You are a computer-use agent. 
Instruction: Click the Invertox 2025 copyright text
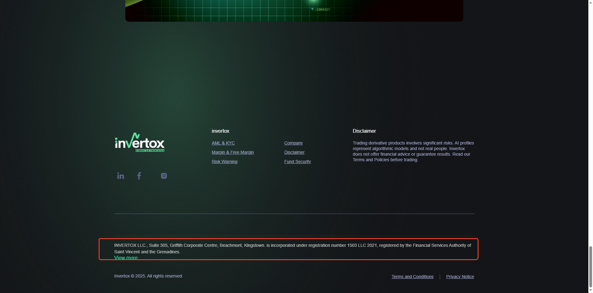(x=148, y=276)
